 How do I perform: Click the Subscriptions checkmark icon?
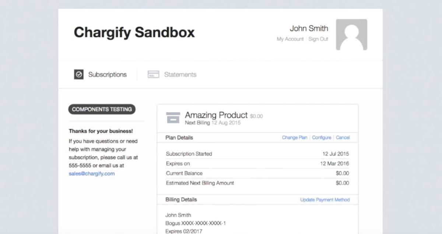coord(79,75)
